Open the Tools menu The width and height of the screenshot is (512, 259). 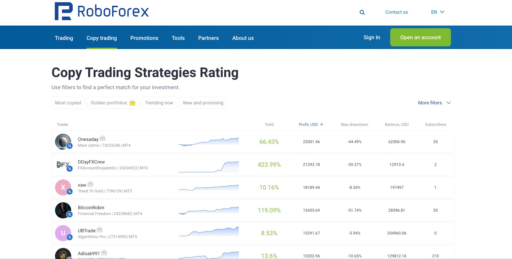178,38
